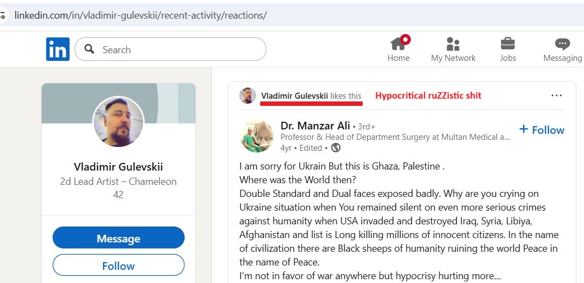
Task: Open the Vladimir Gulevskii name in profile card
Action: coord(118,167)
